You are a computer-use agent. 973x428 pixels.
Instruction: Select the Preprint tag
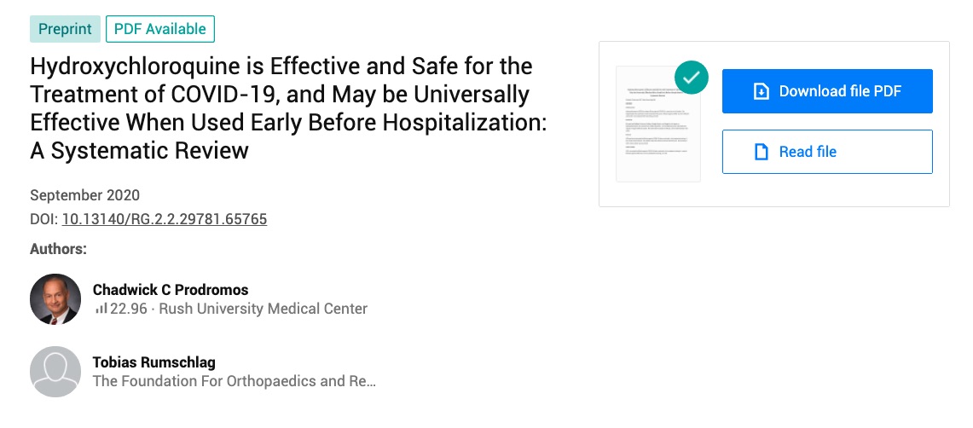point(65,29)
